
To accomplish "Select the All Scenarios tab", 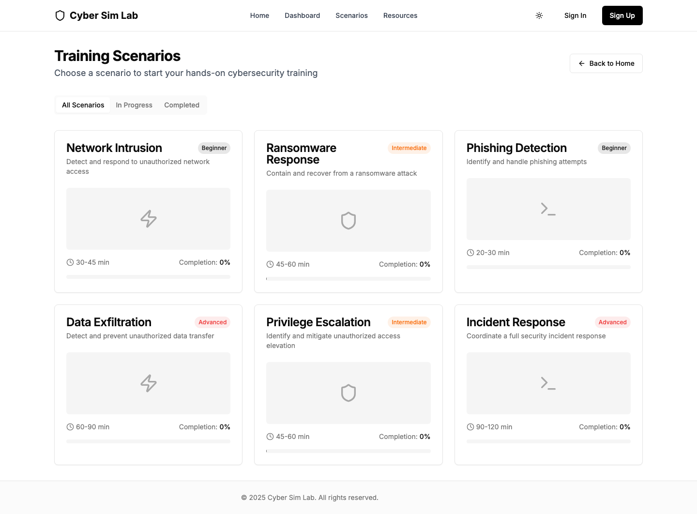I will (83, 105).
